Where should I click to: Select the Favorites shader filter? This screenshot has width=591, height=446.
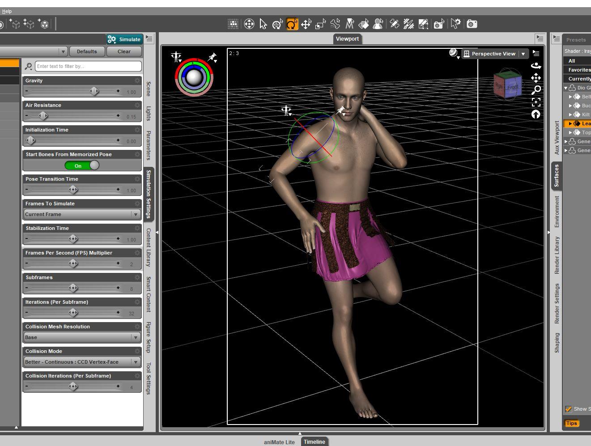(x=577, y=70)
